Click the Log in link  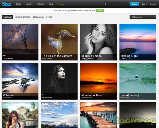(x=144, y=4)
